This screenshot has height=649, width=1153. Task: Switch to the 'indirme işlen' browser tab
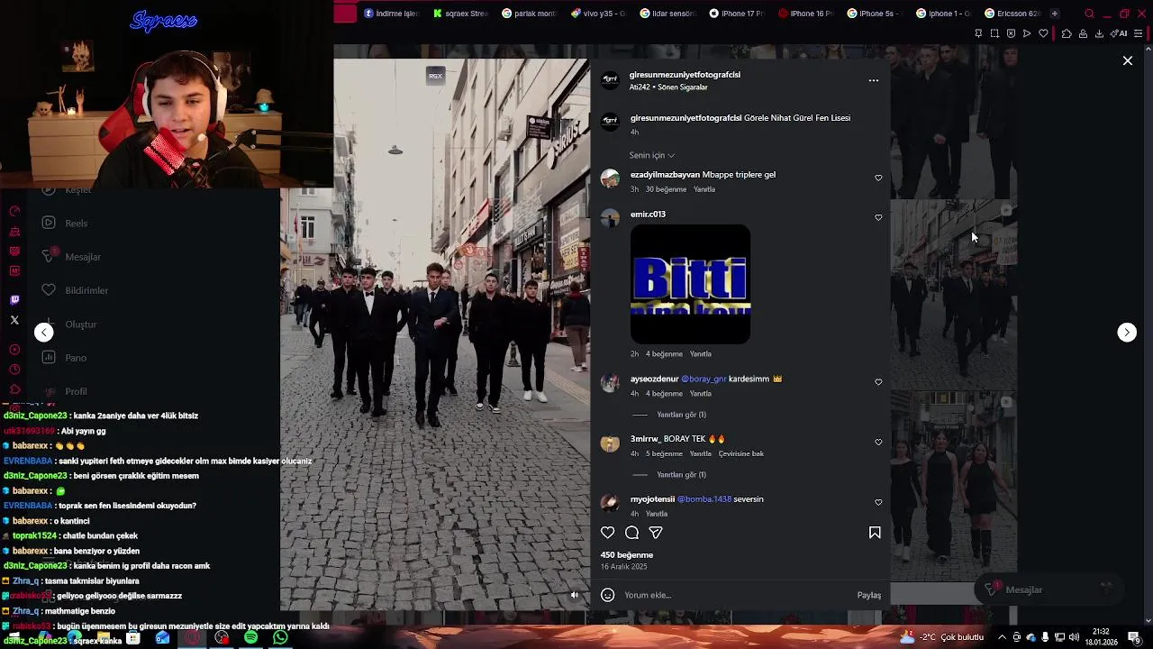tap(392, 14)
